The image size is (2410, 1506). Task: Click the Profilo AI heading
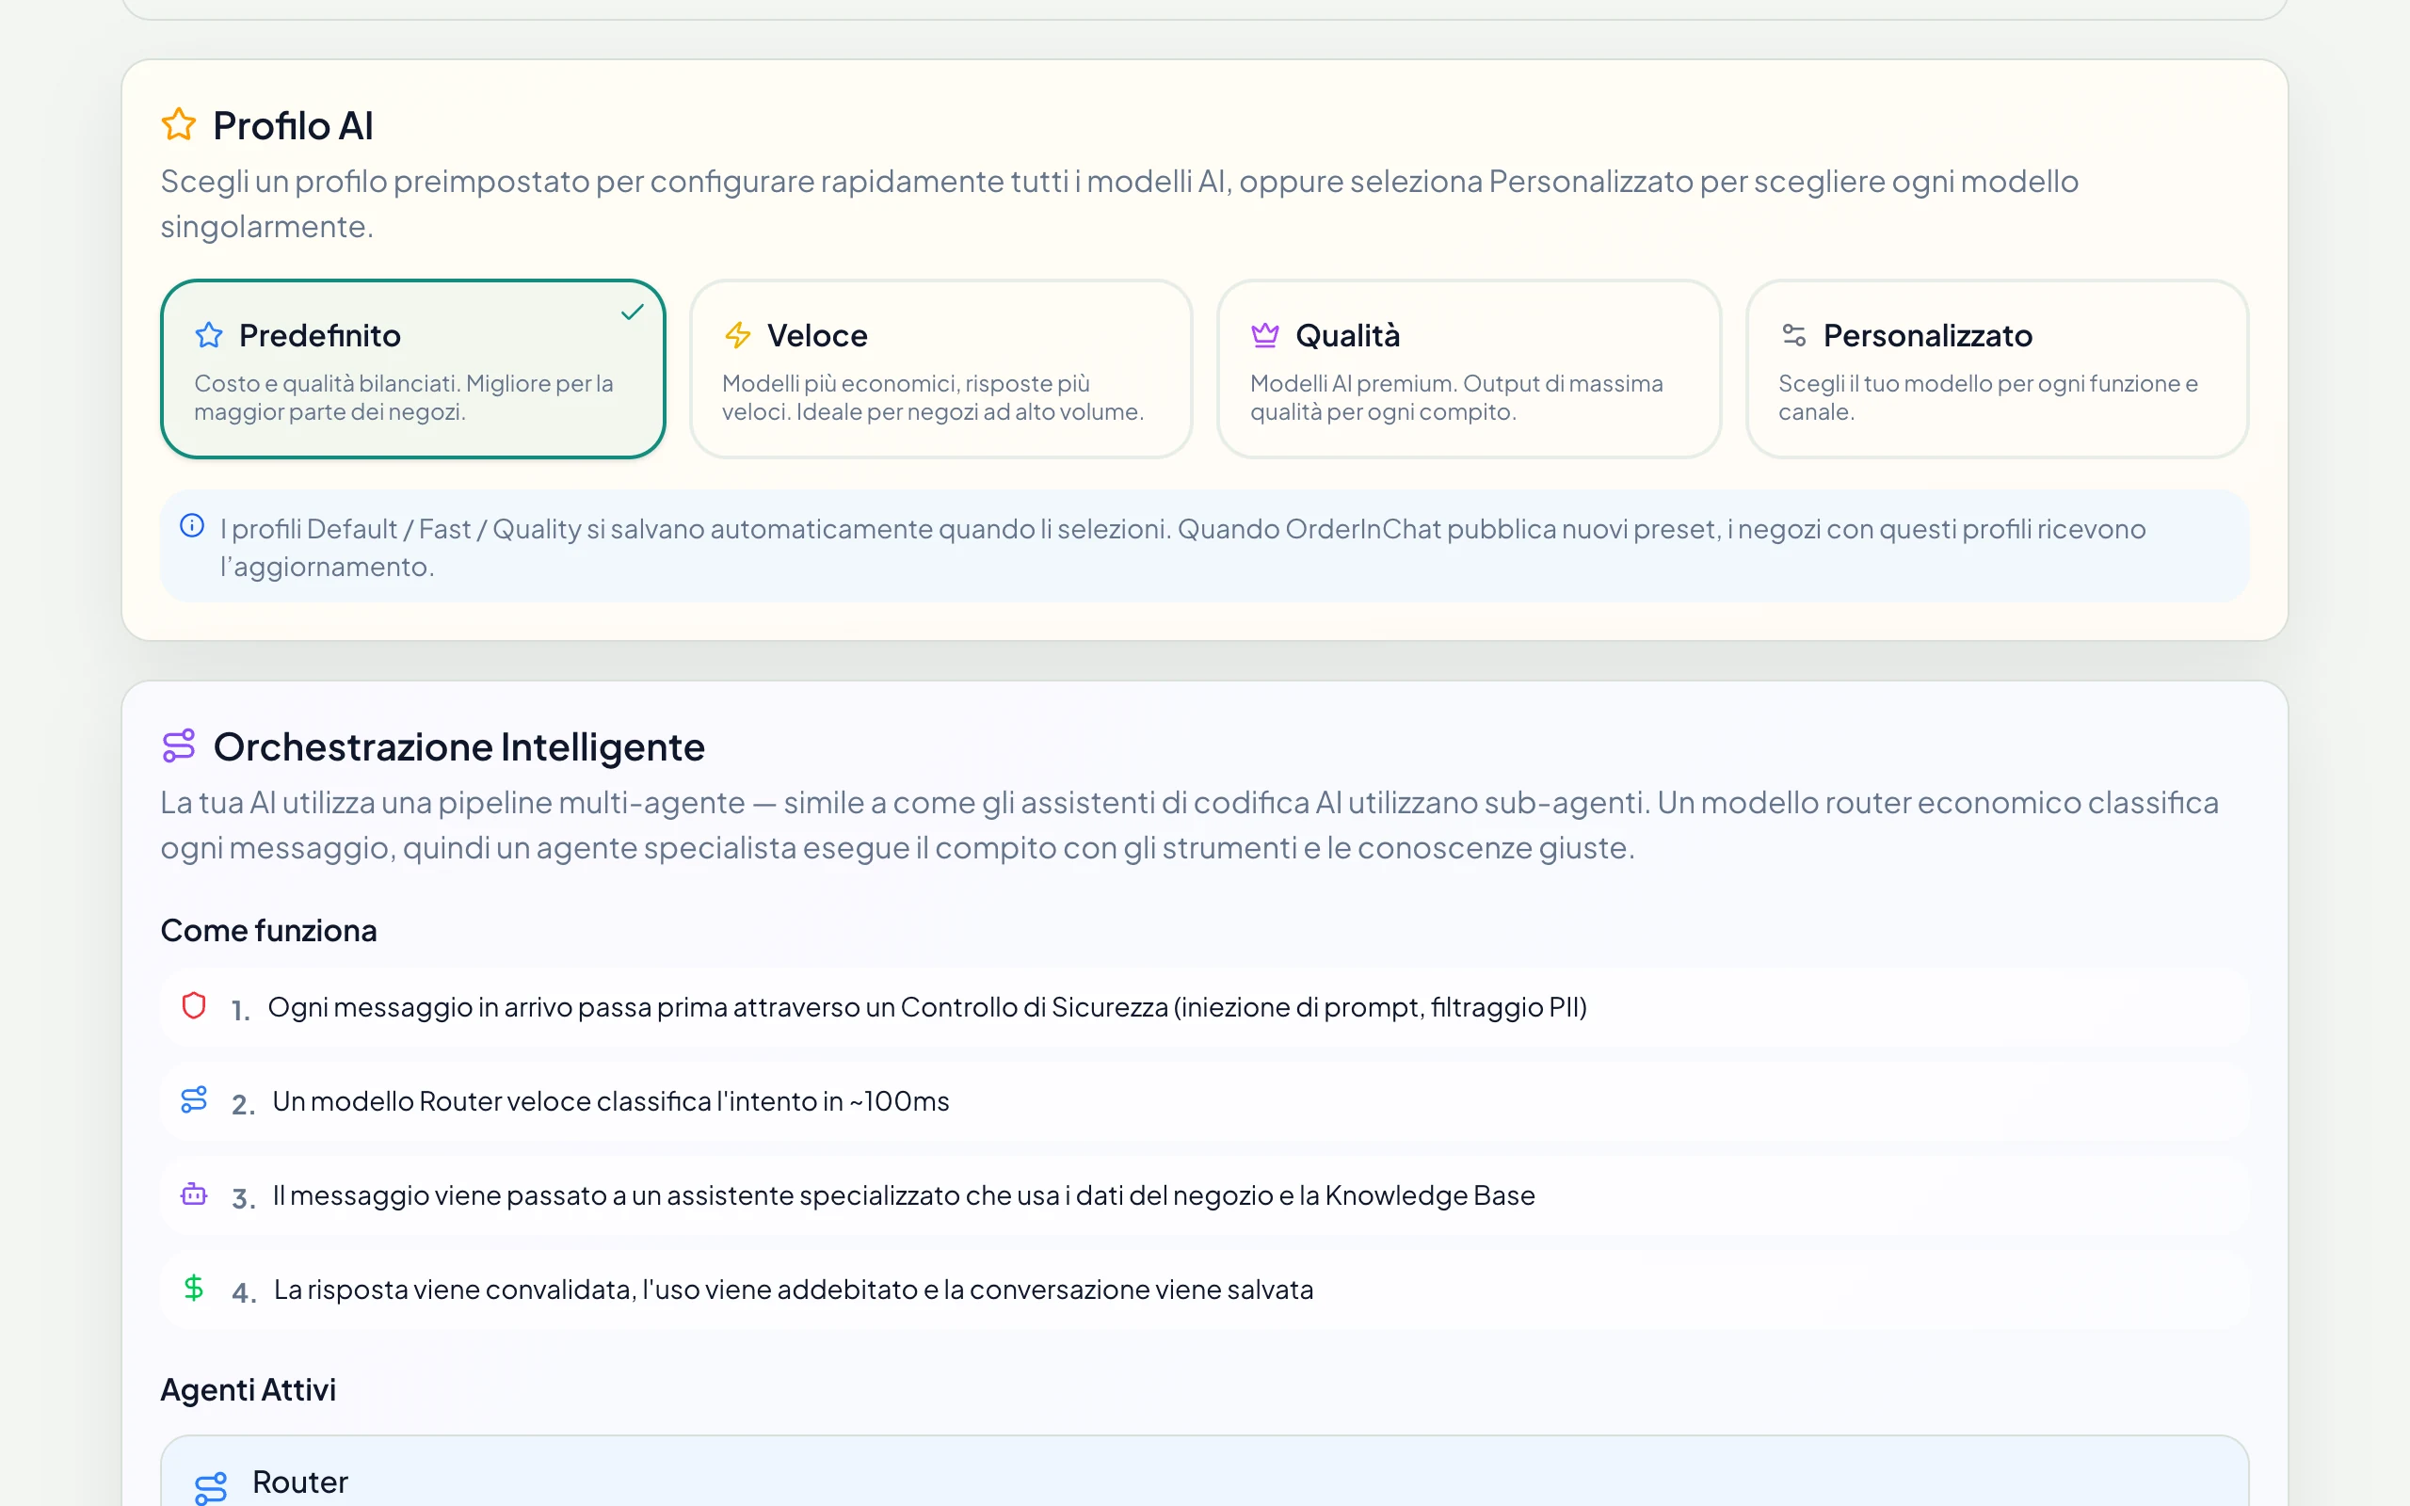pyautogui.click(x=293, y=125)
